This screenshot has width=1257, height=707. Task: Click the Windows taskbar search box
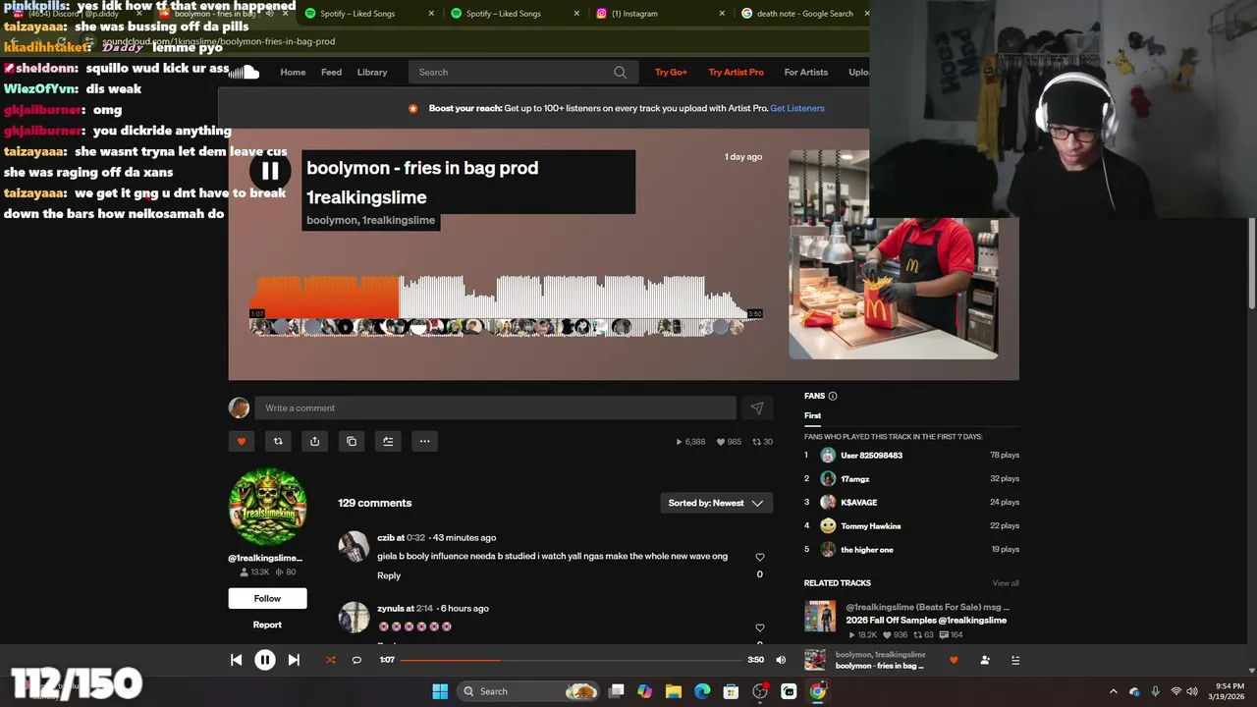coord(528,691)
